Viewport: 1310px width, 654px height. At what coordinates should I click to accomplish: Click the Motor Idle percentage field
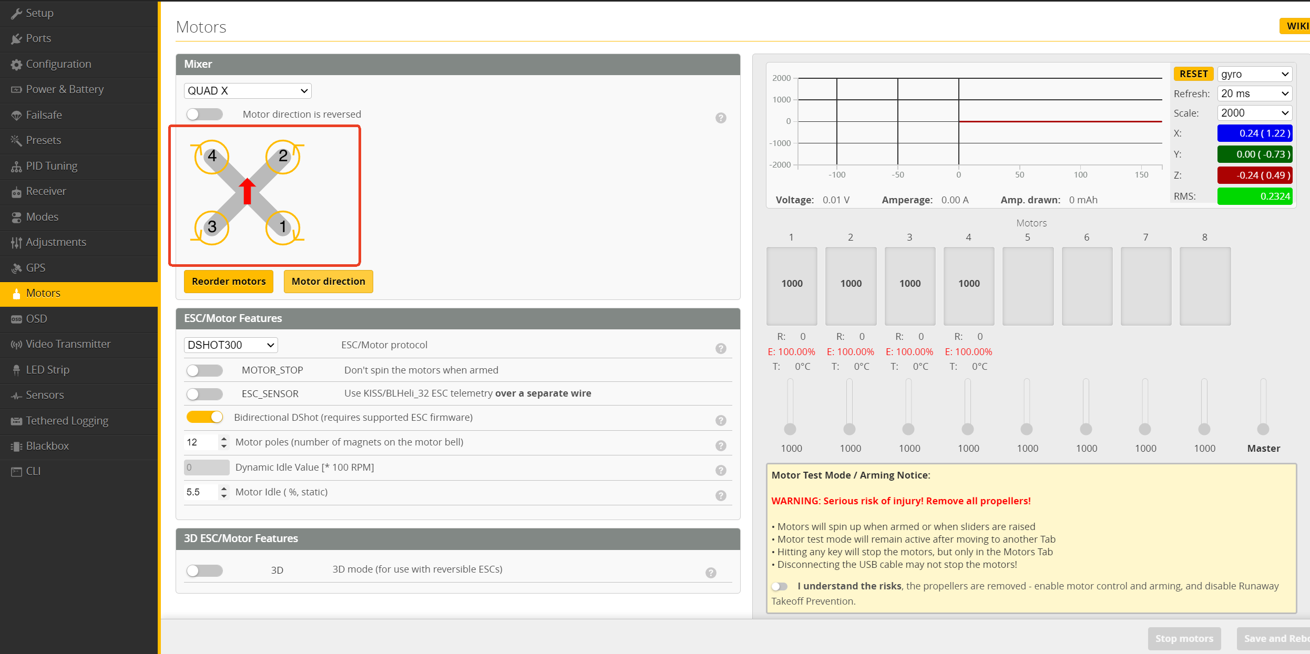(201, 492)
